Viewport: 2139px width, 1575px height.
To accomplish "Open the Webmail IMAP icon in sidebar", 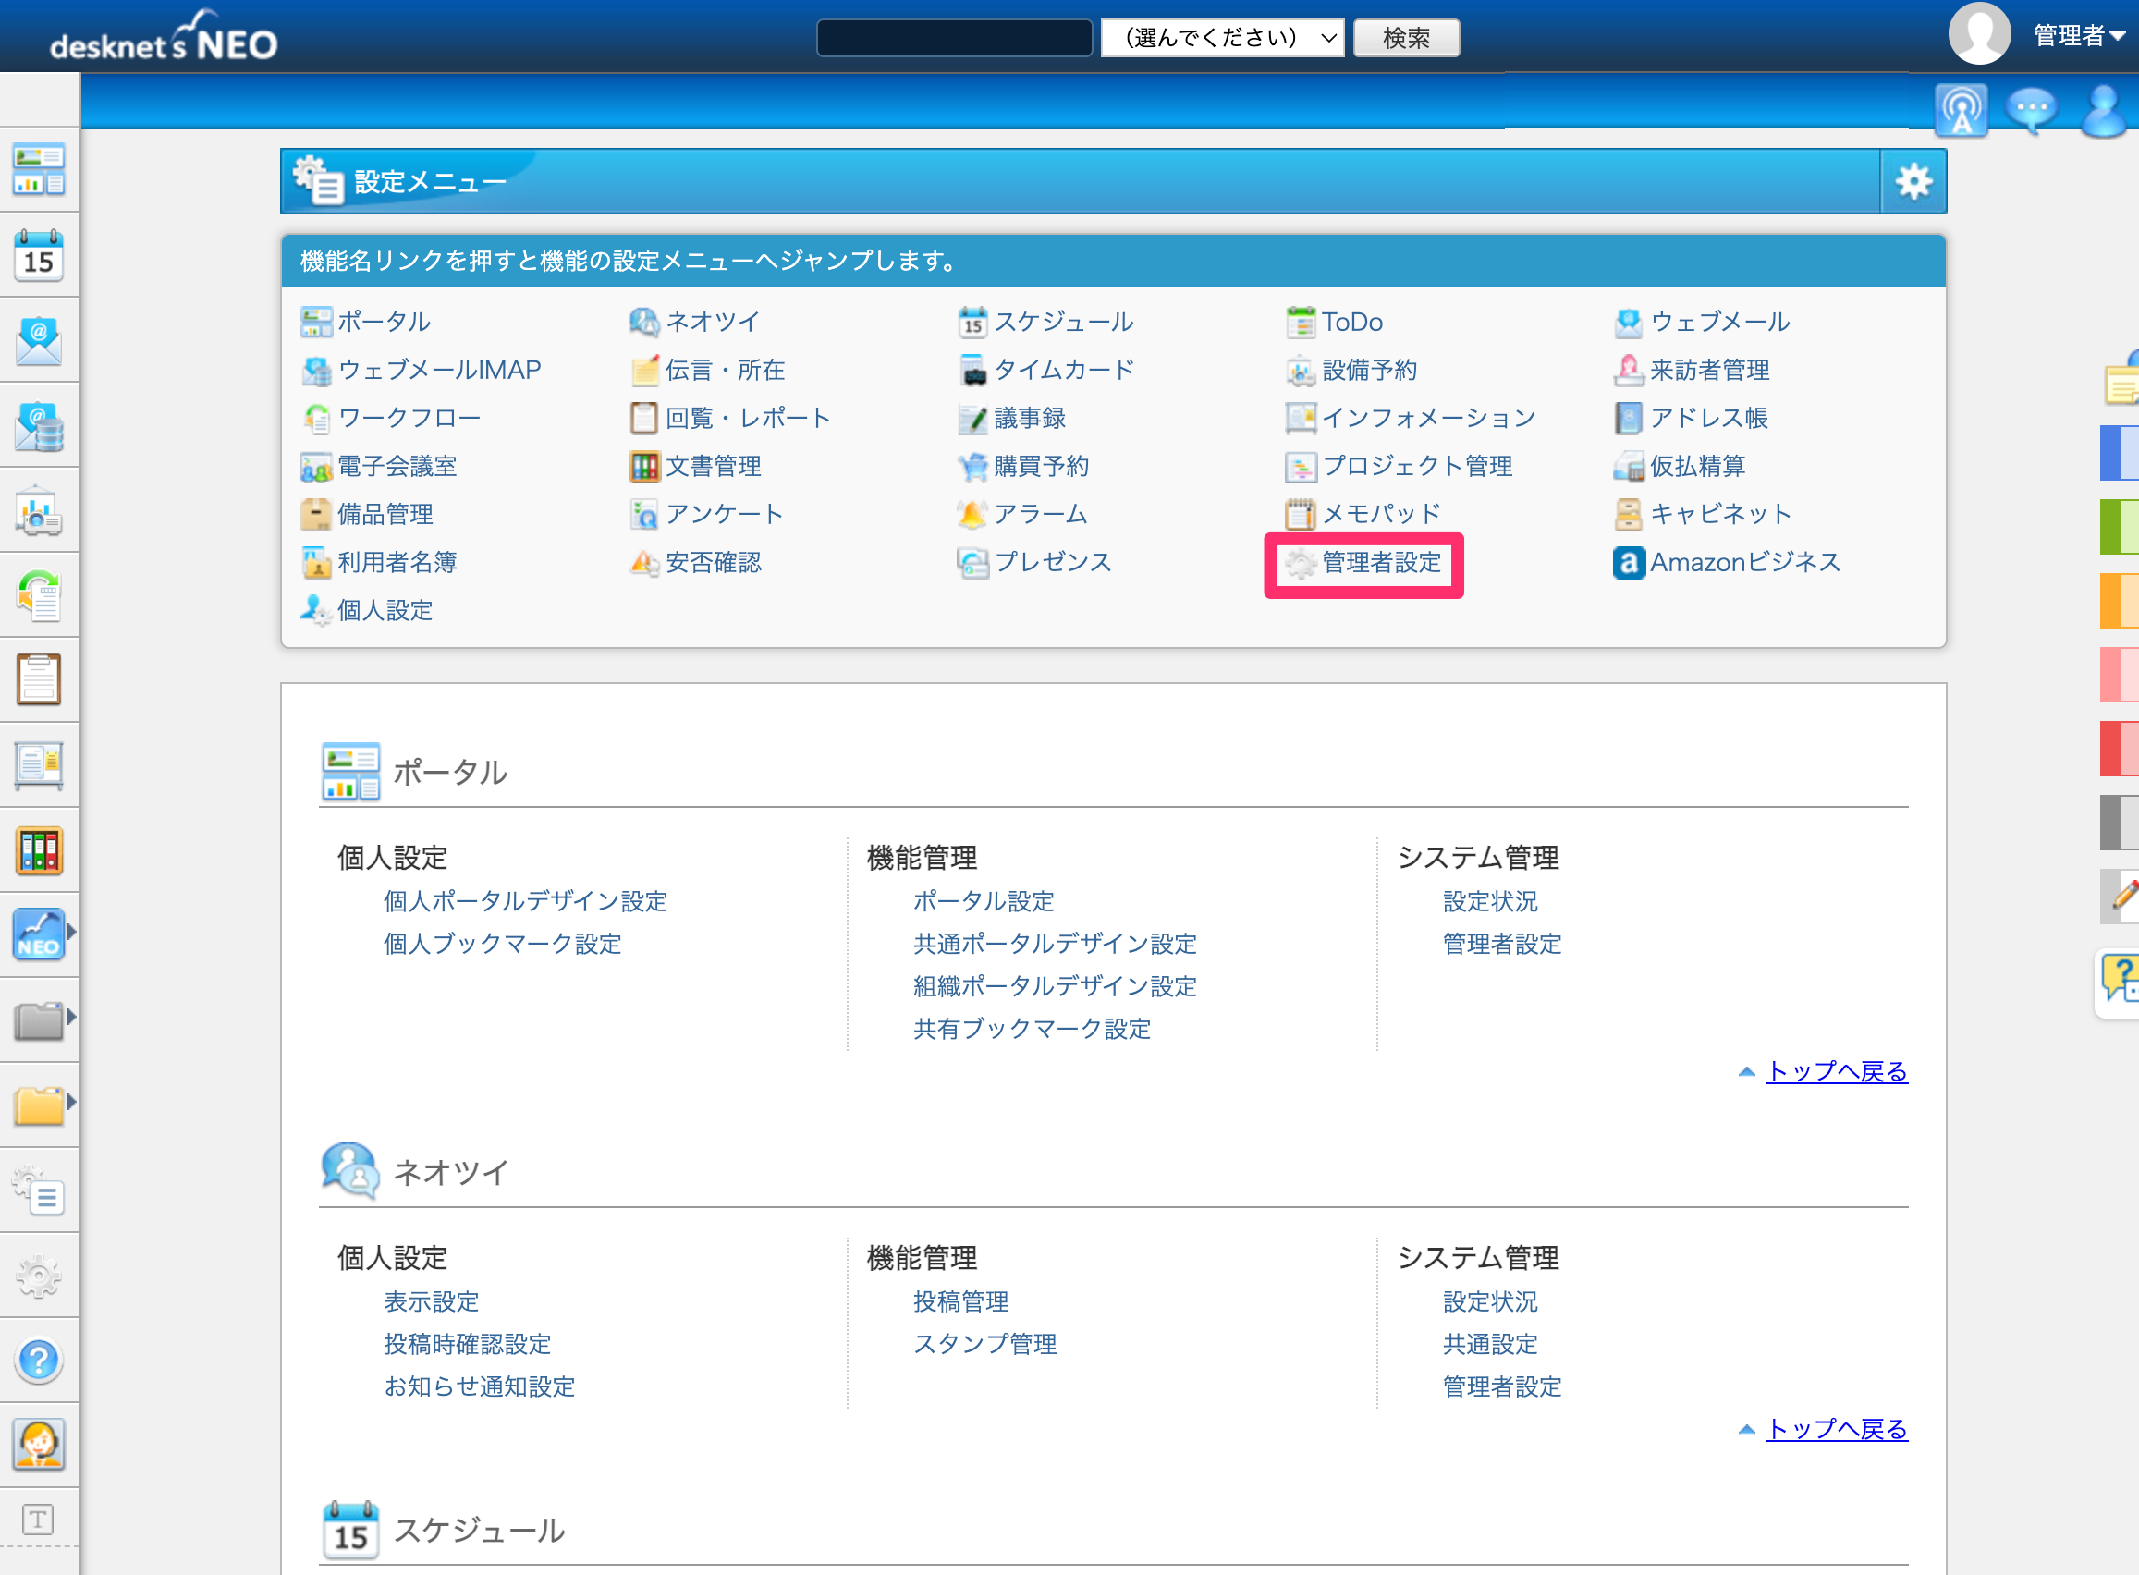I will (39, 425).
